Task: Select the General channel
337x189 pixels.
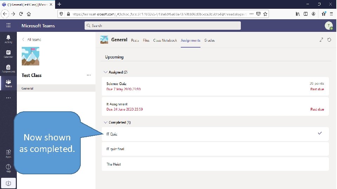Action: [56, 88]
